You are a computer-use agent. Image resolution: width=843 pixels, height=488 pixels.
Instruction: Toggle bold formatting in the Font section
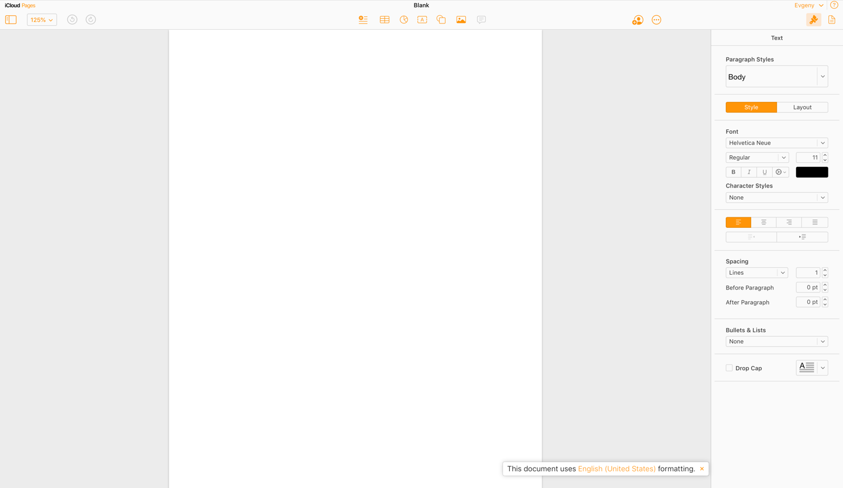click(733, 172)
